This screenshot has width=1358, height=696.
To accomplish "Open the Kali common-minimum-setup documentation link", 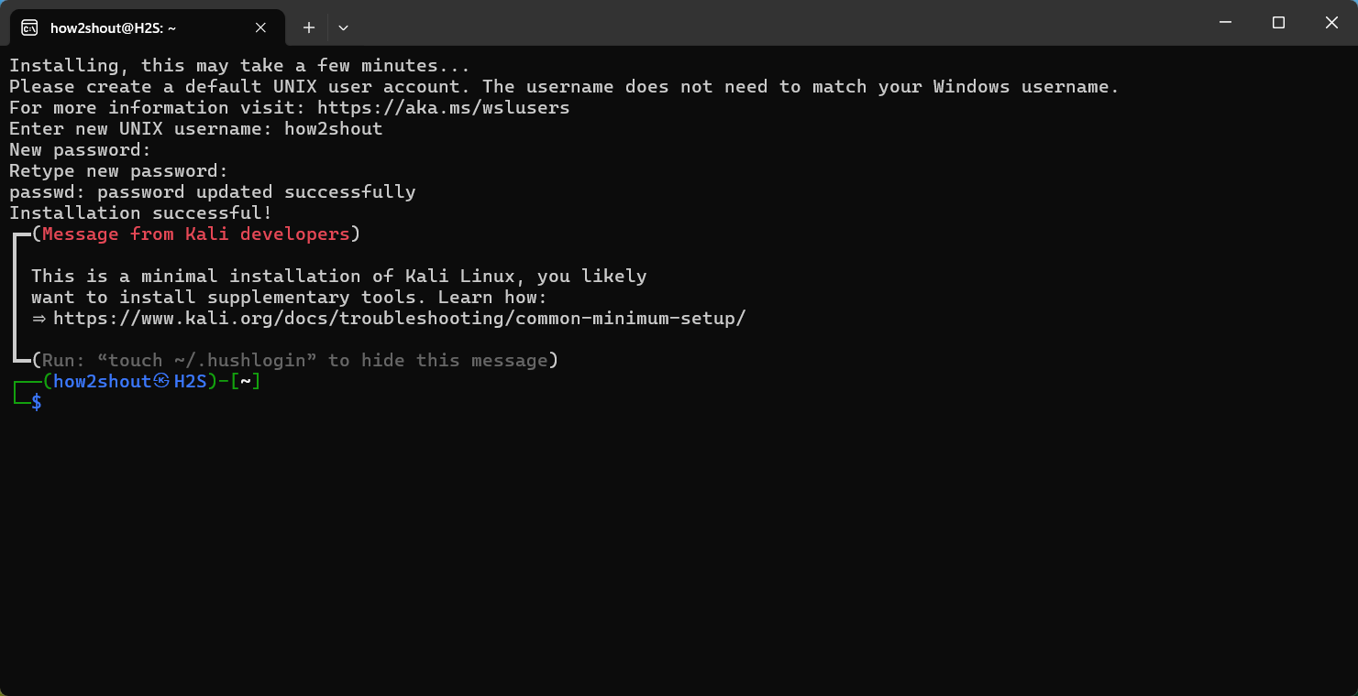I will [x=399, y=318].
